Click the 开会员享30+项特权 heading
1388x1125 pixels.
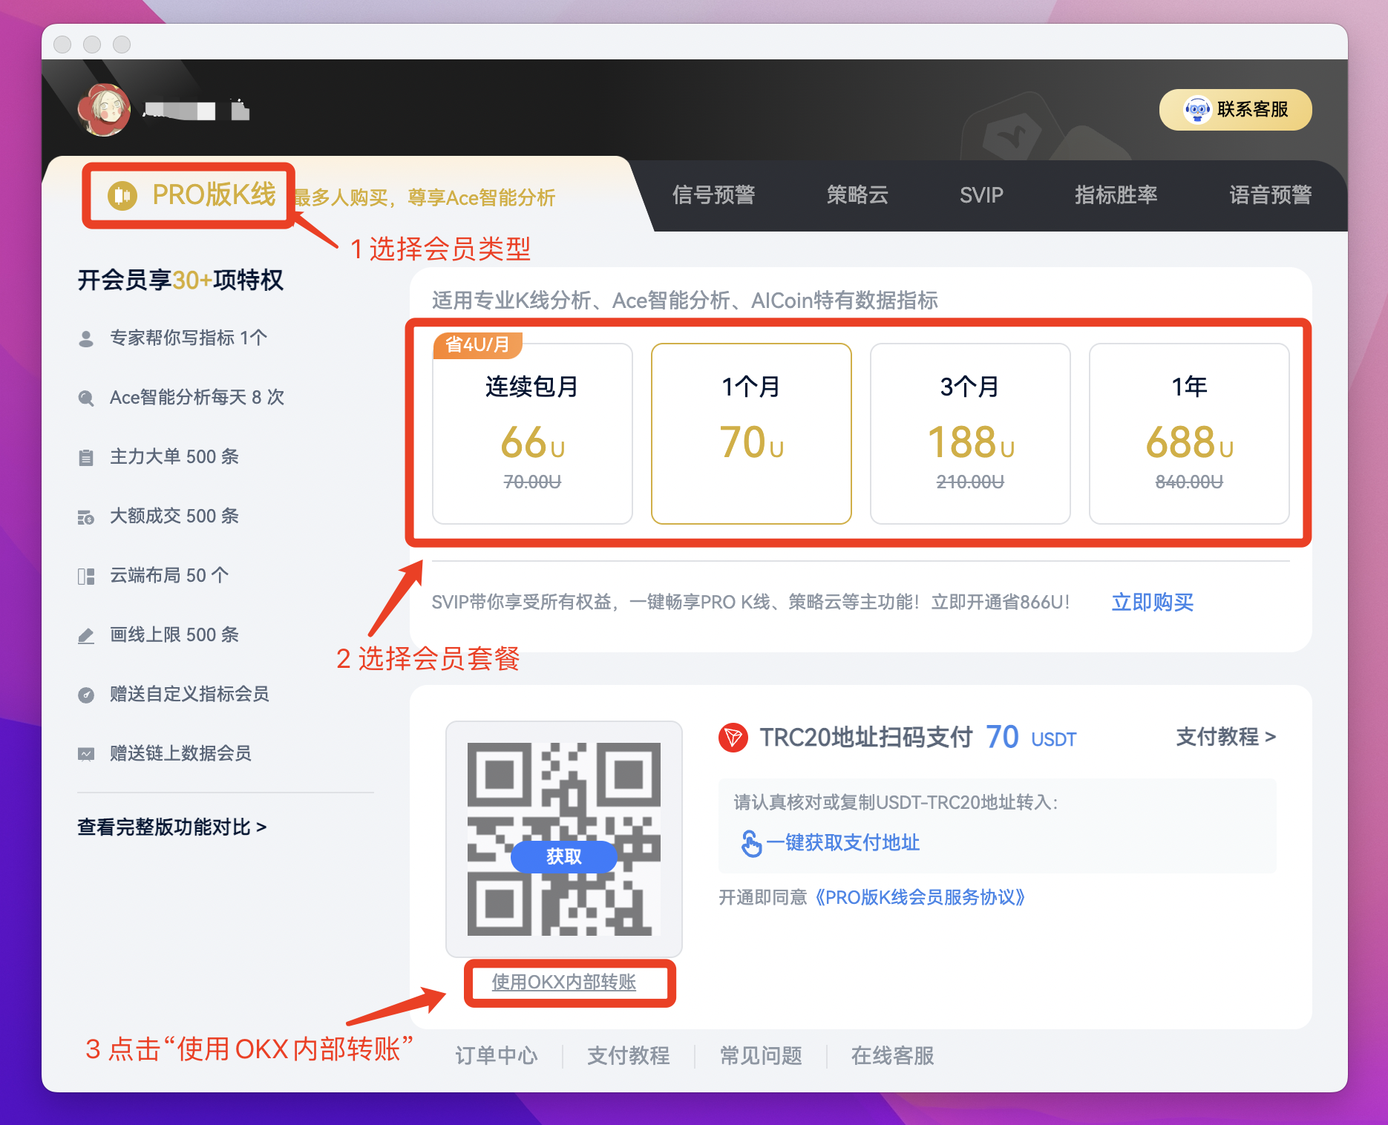180,281
